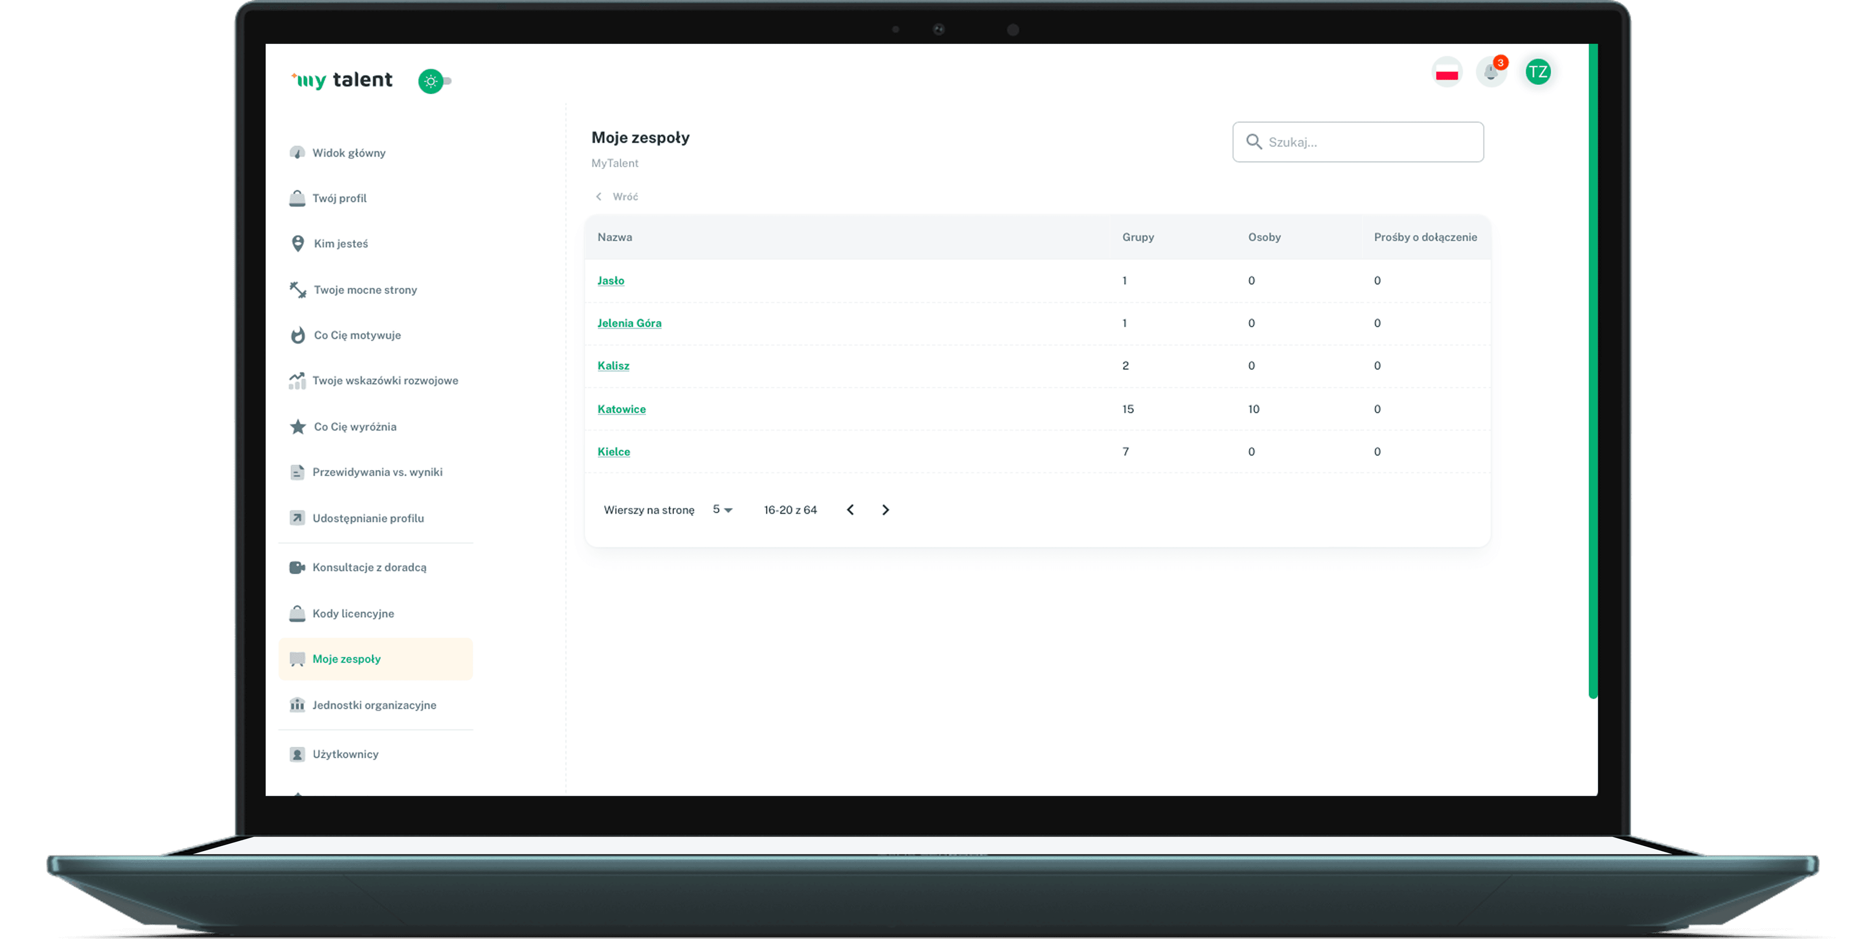Open the rows per page dropdown
This screenshot has width=1866, height=939.
[722, 510]
